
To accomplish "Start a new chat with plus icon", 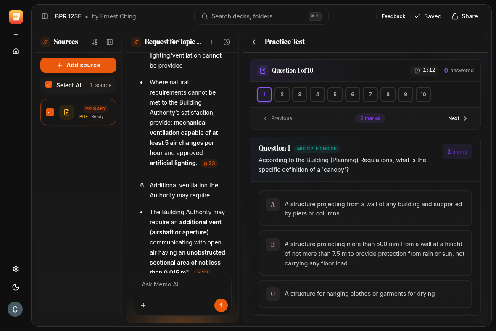I will click(211, 42).
